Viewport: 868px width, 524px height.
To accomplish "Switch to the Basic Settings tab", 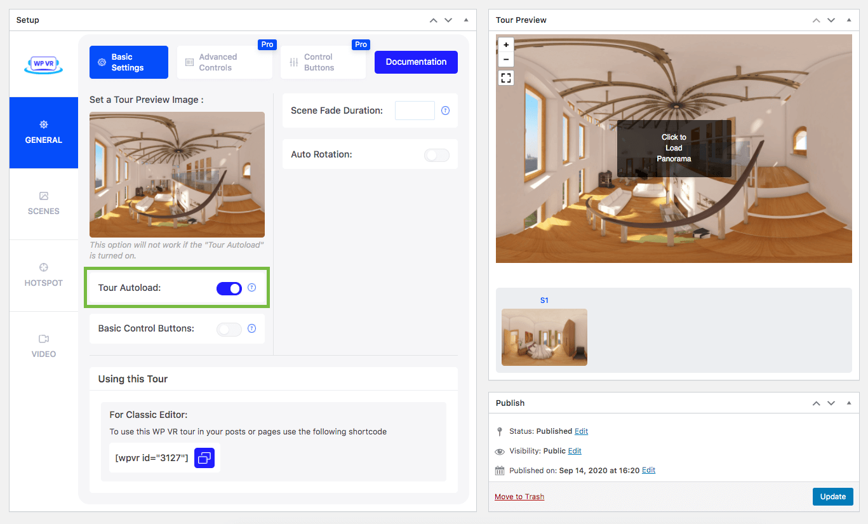I will pos(128,62).
